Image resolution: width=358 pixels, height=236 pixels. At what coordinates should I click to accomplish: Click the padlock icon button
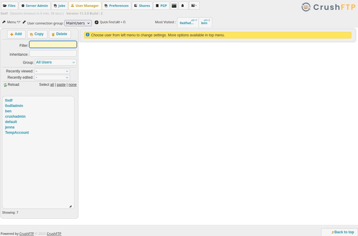(x=183, y=6)
